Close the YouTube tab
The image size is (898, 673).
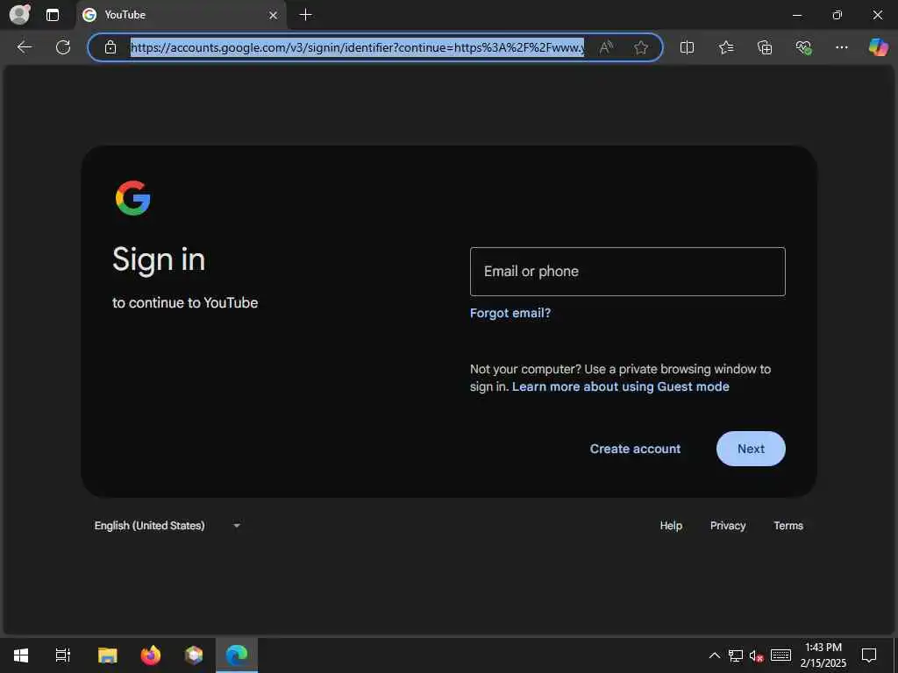(x=274, y=16)
